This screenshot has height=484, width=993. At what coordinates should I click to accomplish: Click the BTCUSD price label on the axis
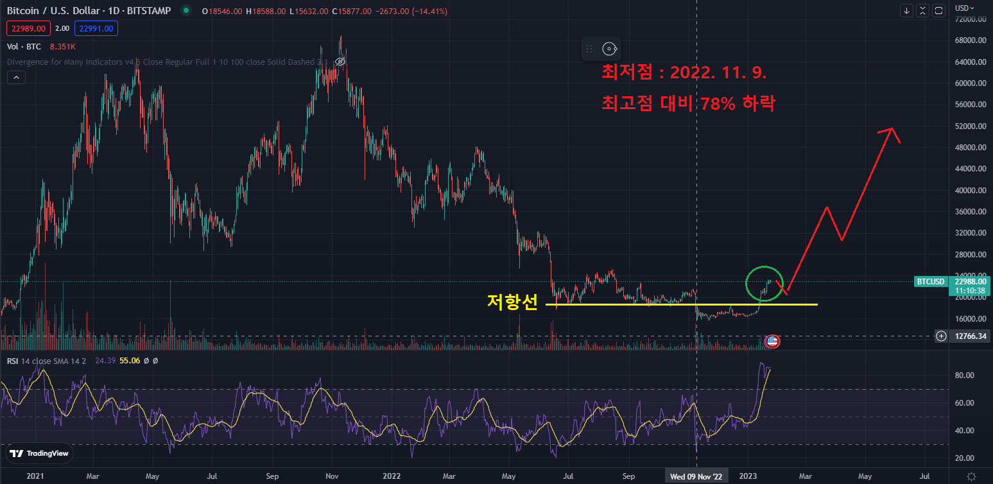(931, 281)
